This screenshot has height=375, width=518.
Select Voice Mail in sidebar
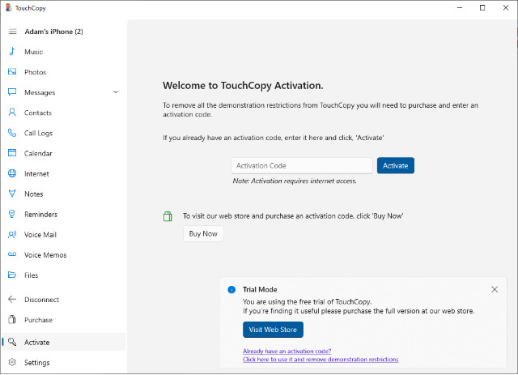click(64, 235)
